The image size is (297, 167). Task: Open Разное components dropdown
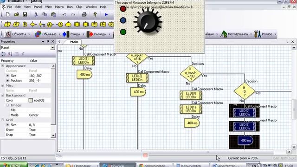click(x=265, y=34)
